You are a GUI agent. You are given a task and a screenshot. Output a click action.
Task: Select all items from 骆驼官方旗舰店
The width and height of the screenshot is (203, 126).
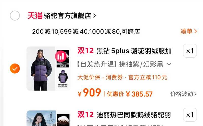(x=15, y=15)
